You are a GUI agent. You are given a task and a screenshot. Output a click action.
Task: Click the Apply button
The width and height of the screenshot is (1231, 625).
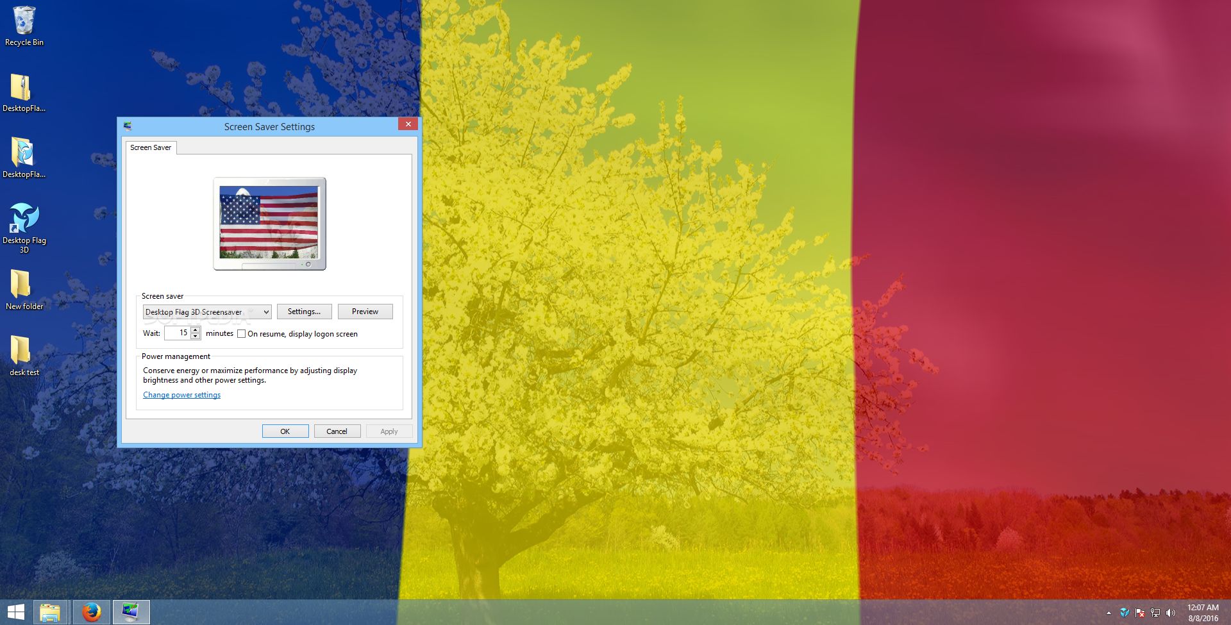tap(389, 431)
